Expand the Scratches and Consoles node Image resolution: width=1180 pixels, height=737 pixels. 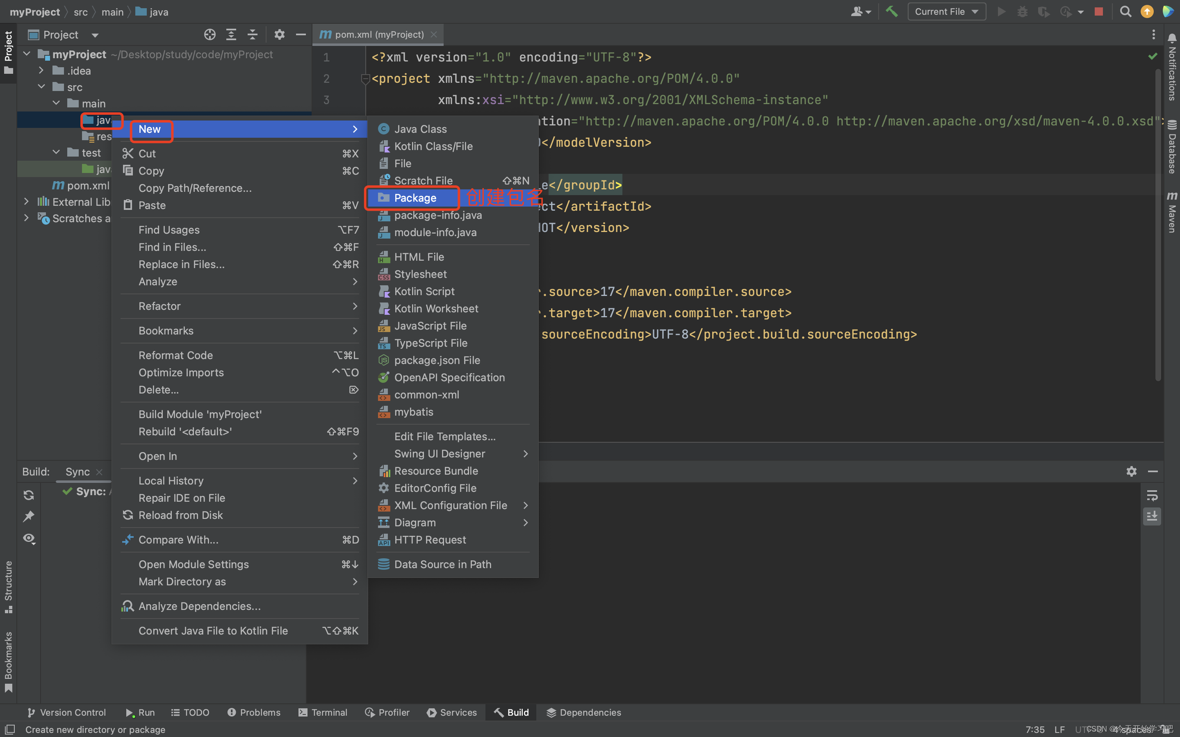(x=26, y=218)
